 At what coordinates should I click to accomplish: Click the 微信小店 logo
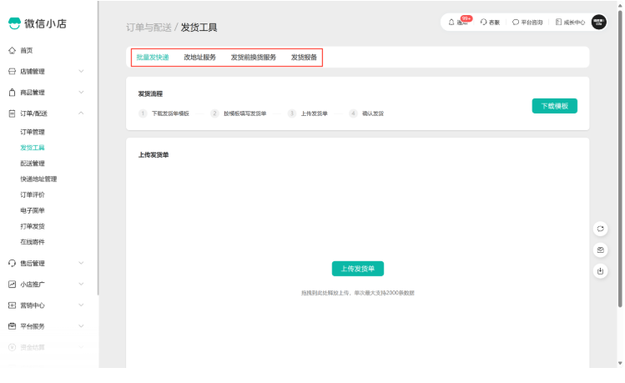(x=39, y=23)
